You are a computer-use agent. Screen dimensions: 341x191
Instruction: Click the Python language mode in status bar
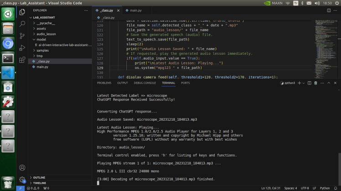(x=325, y=188)
